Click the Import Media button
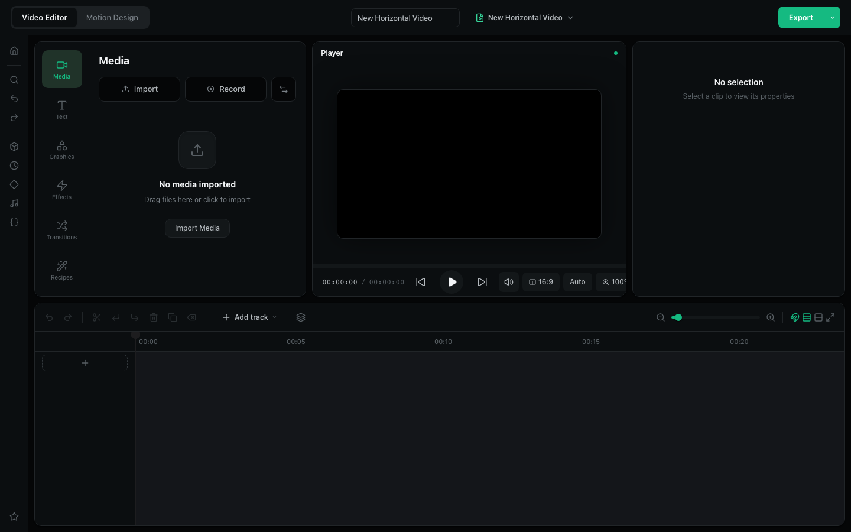This screenshot has width=851, height=532. coord(197,228)
